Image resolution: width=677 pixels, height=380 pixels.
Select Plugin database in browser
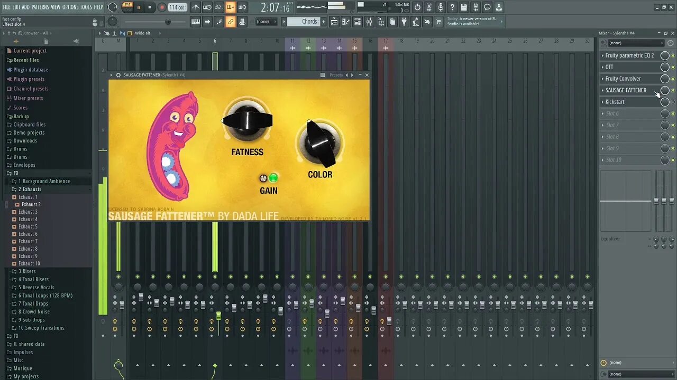[31, 70]
